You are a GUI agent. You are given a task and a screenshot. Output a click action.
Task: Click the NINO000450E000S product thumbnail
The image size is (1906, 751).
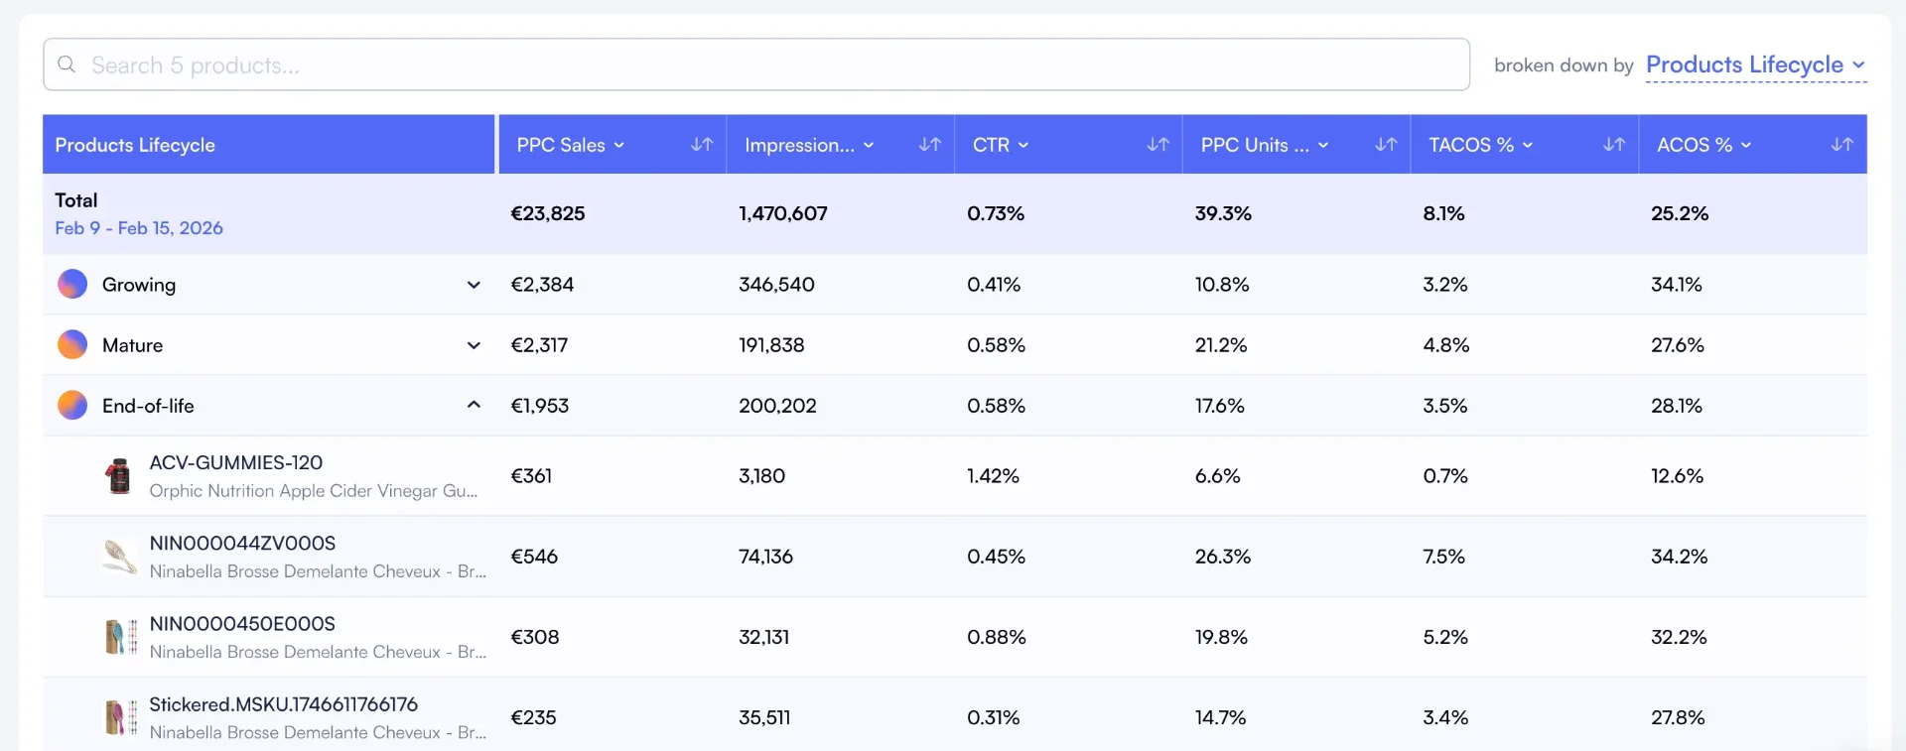tap(120, 637)
